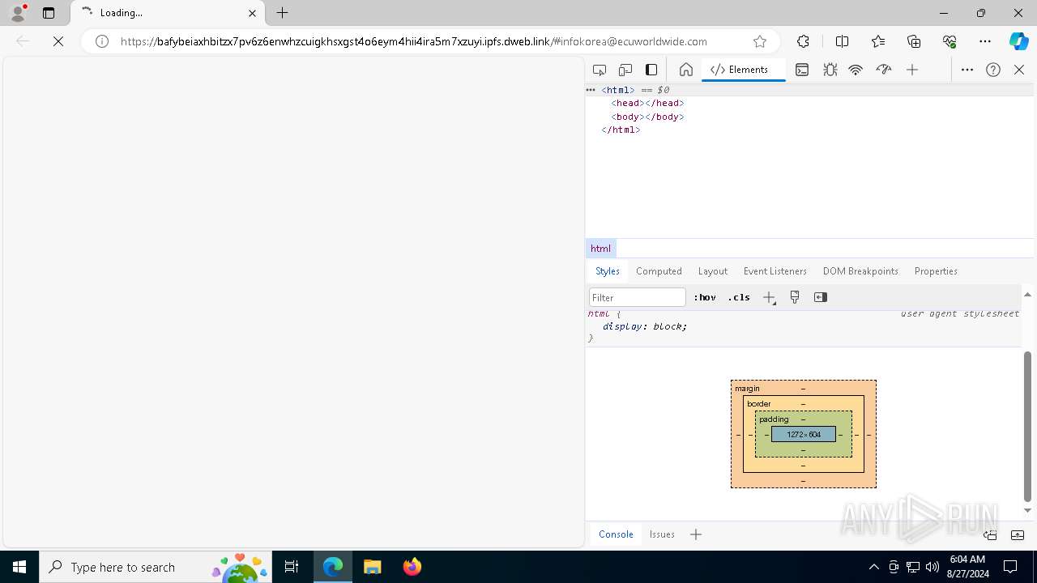
Task: Open the Issues drawer tab
Action: coord(662,534)
